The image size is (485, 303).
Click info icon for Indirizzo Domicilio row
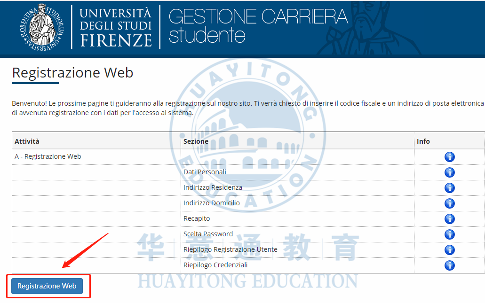pyautogui.click(x=449, y=203)
